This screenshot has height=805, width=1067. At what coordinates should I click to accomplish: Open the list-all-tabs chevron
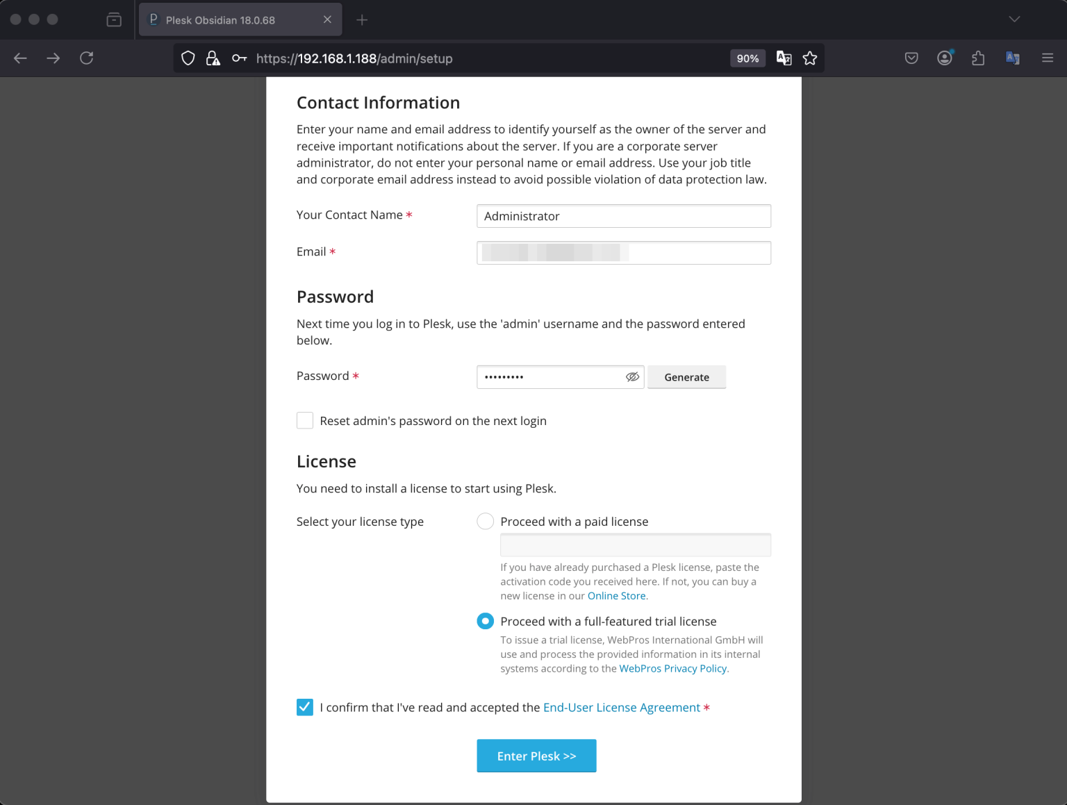[1014, 19]
